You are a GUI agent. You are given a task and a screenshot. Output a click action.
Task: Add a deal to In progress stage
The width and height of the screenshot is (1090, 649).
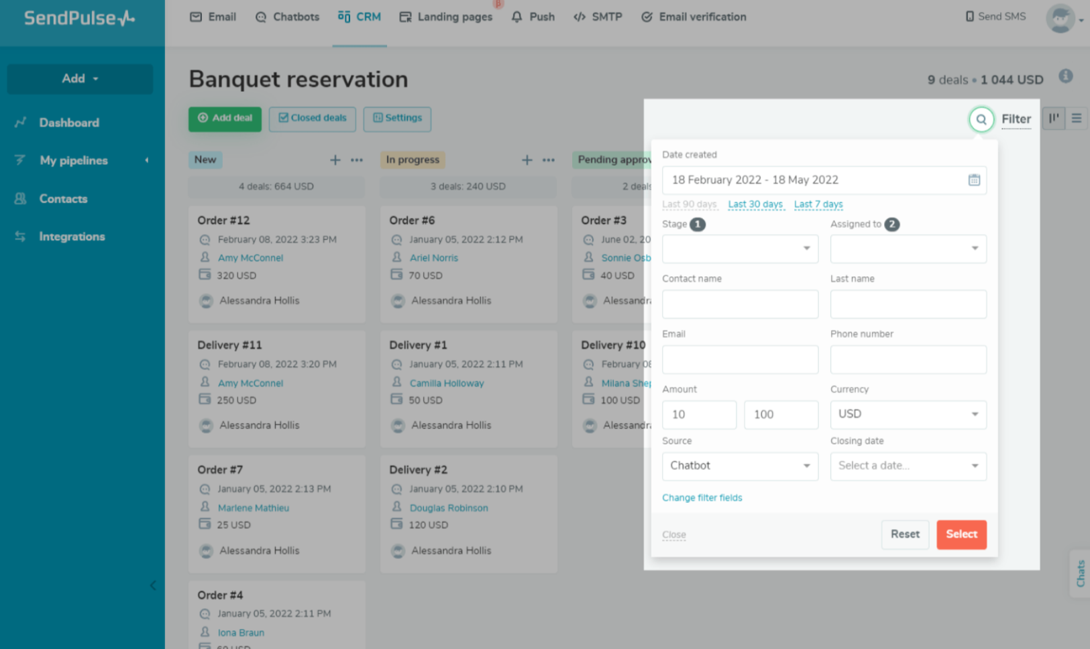click(527, 160)
